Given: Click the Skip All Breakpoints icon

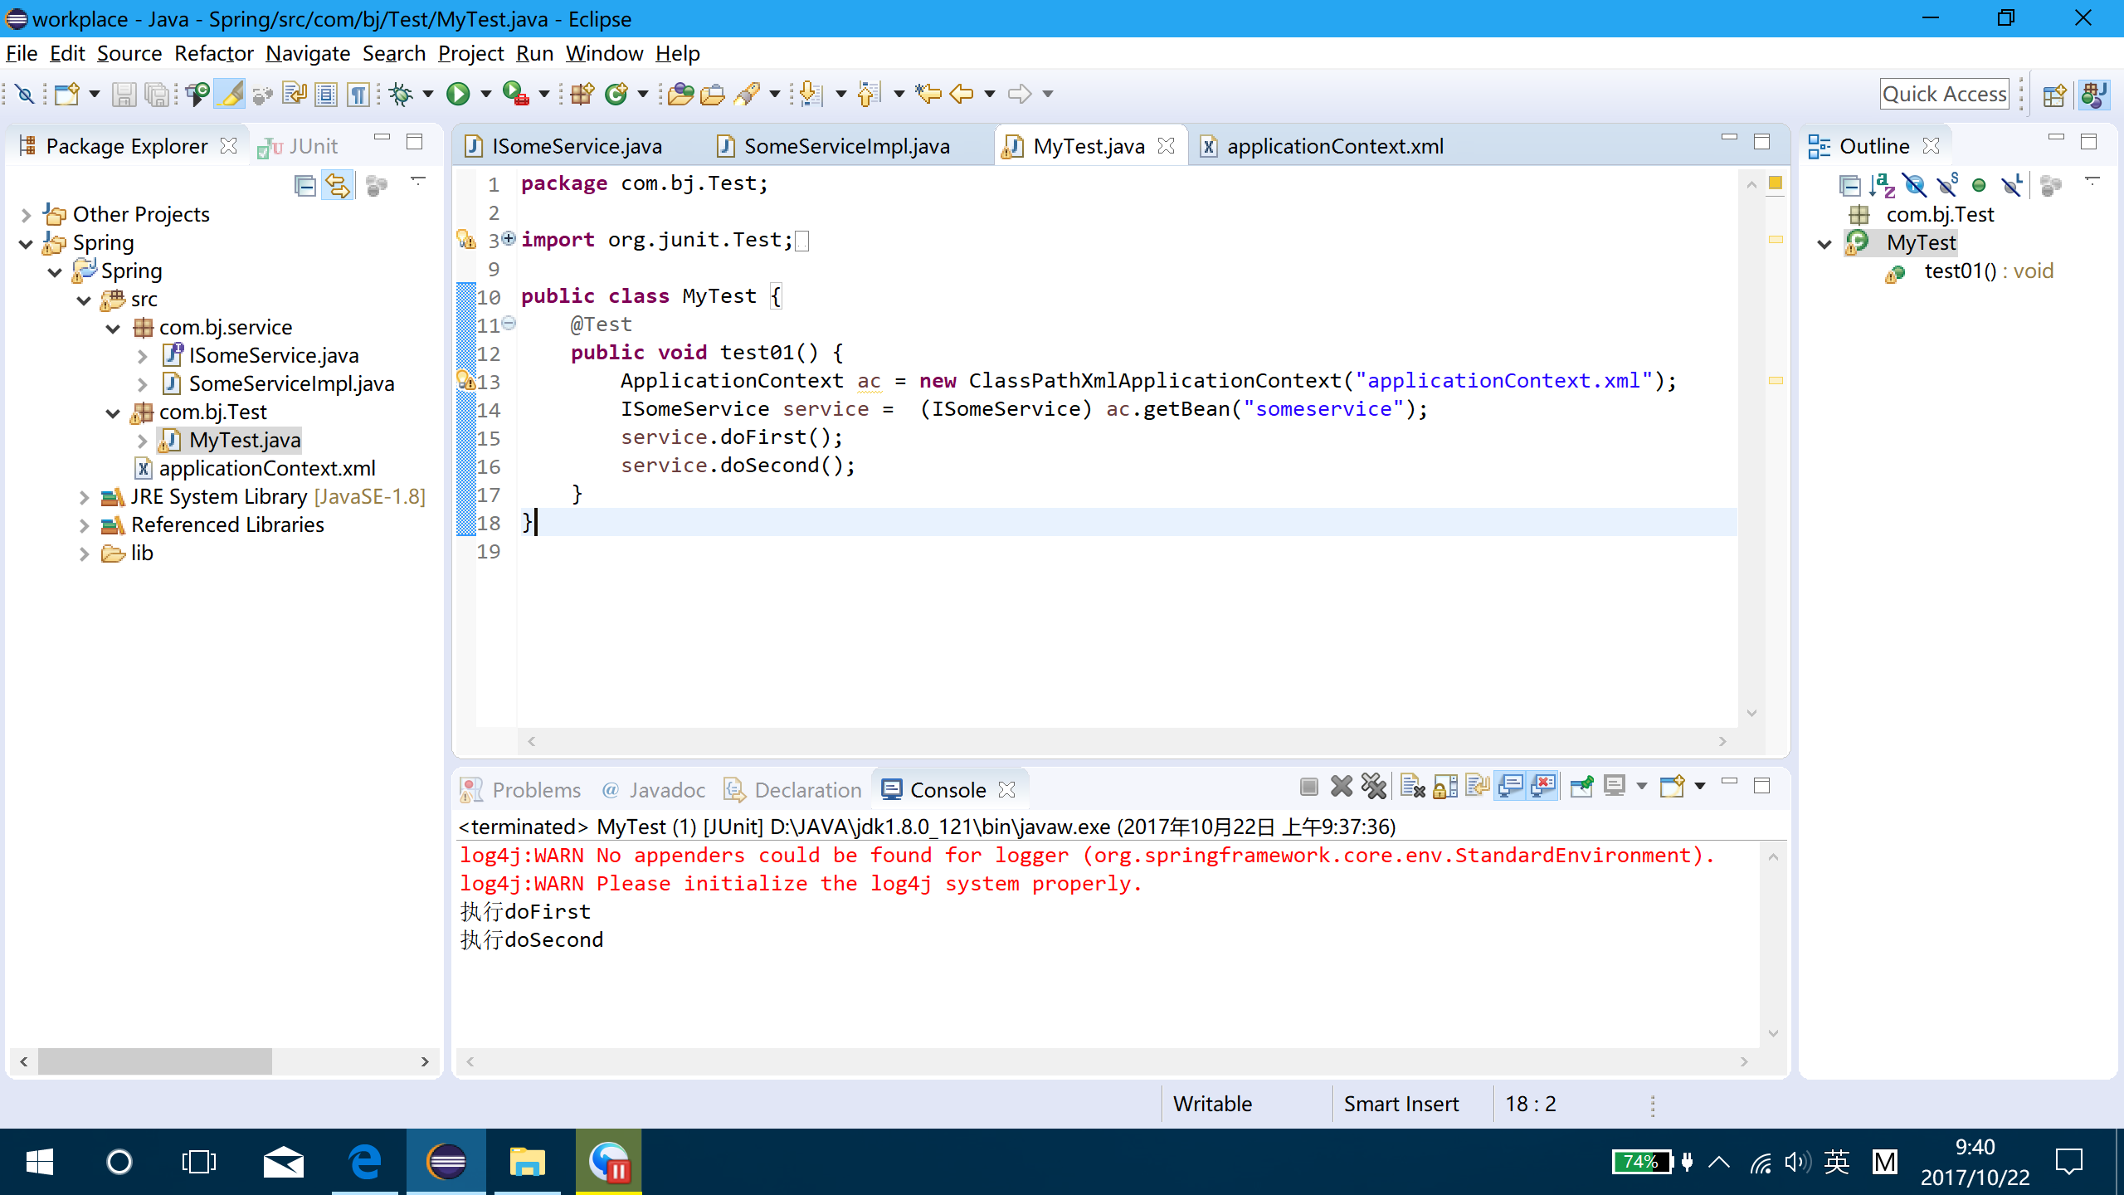Looking at the screenshot, I should [x=24, y=94].
